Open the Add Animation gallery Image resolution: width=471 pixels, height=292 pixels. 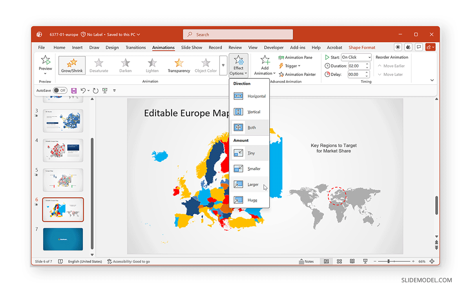click(x=265, y=65)
